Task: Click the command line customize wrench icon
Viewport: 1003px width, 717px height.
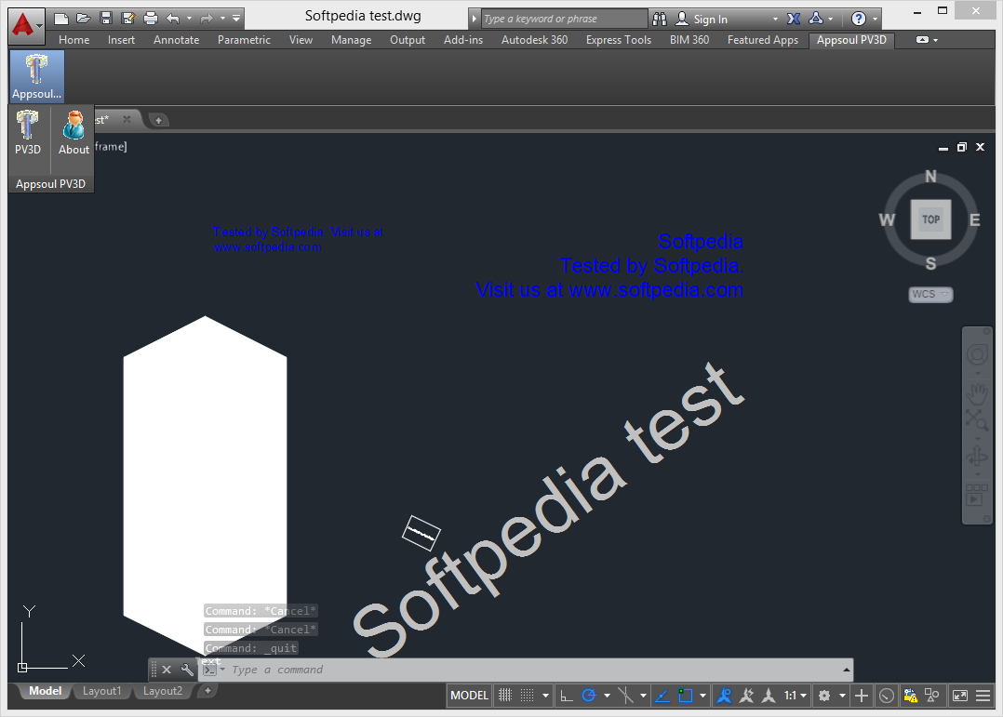Action: point(187,670)
